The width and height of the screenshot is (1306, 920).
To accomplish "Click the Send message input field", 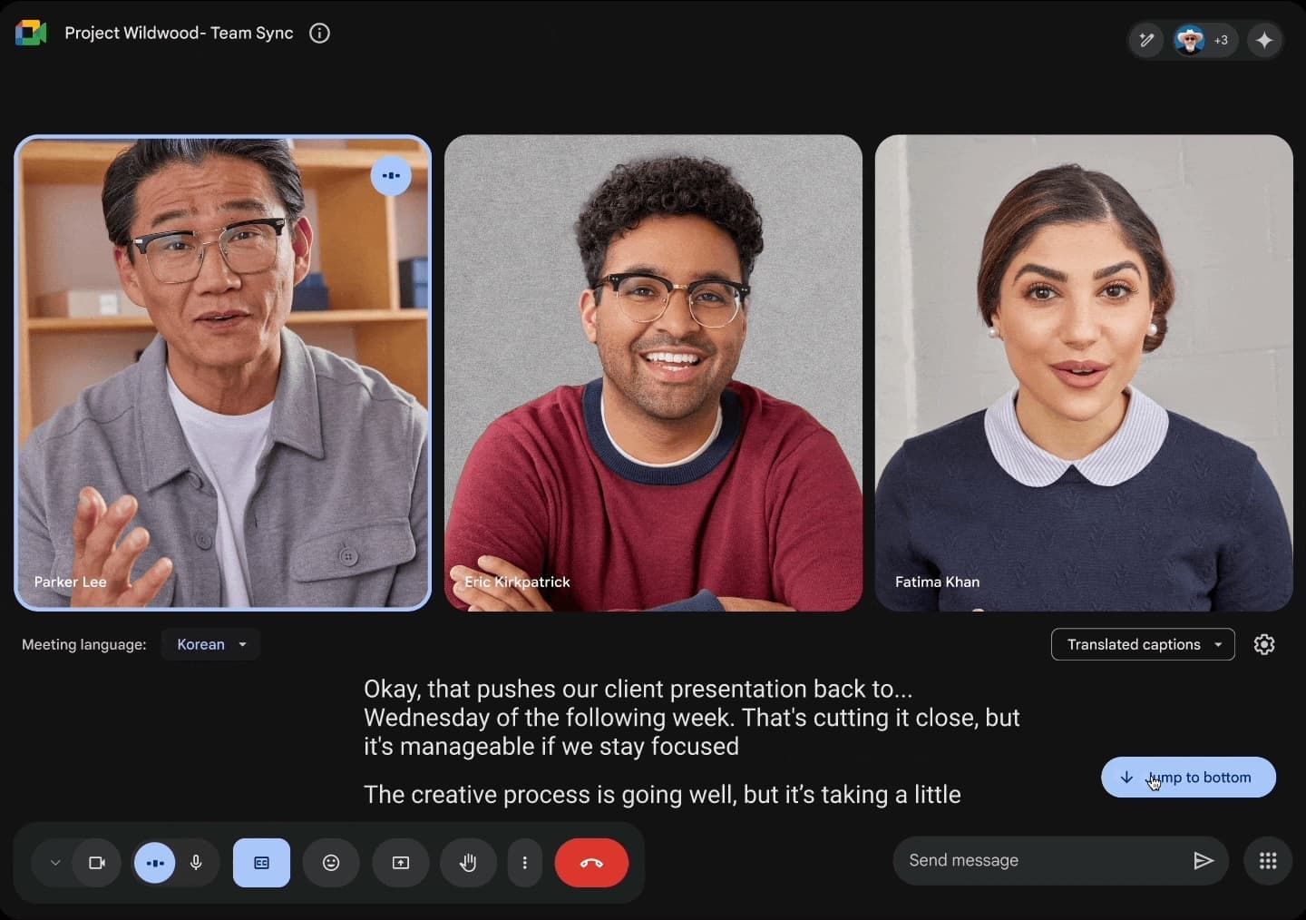I will click(1043, 860).
